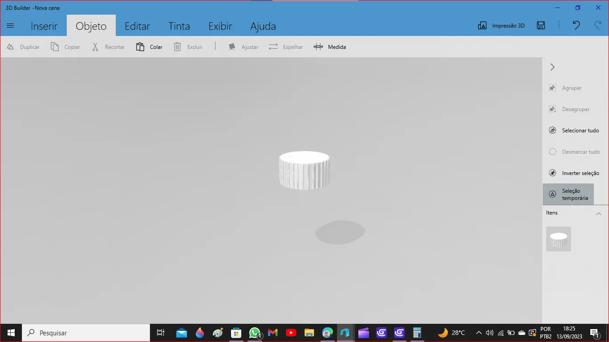Open Microsoft Store on the taskbar
The image size is (609, 342).
pos(236,333)
